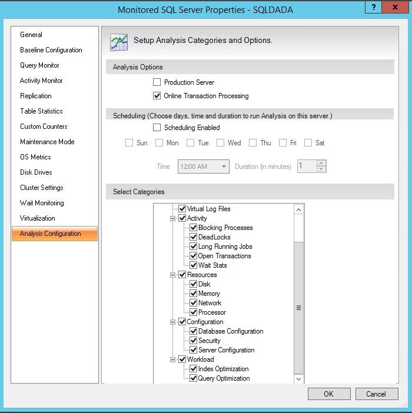Uncheck the Blocking Processes category

(194, 228)
